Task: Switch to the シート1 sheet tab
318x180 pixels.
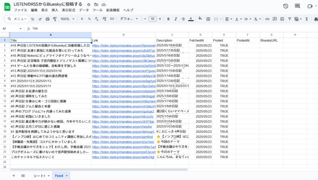Action: [x=39, y=176]
